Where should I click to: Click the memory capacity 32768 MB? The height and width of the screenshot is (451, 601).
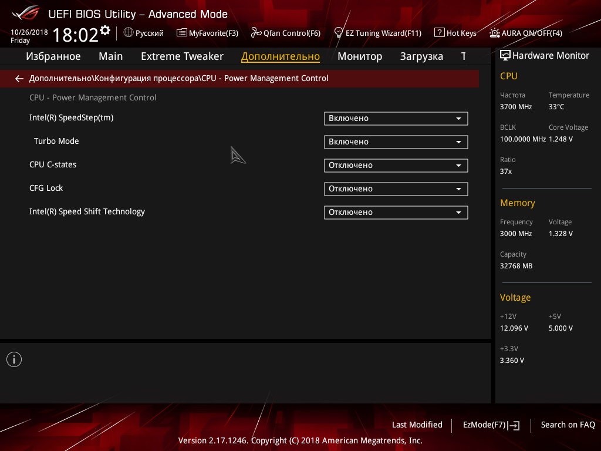point(516,266)
